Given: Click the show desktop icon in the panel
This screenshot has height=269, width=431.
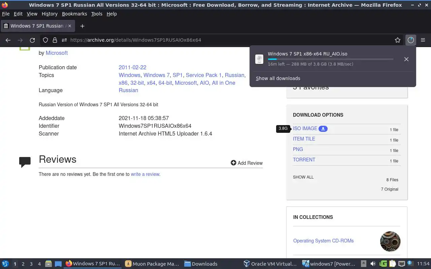Looking at the screenshot, I should click(58, 264).
